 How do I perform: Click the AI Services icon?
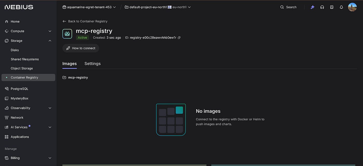pos(7,127)
